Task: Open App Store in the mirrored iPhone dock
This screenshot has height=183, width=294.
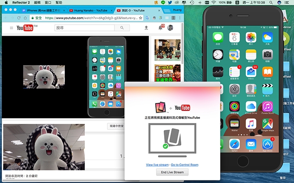Action: click(267, 144)
